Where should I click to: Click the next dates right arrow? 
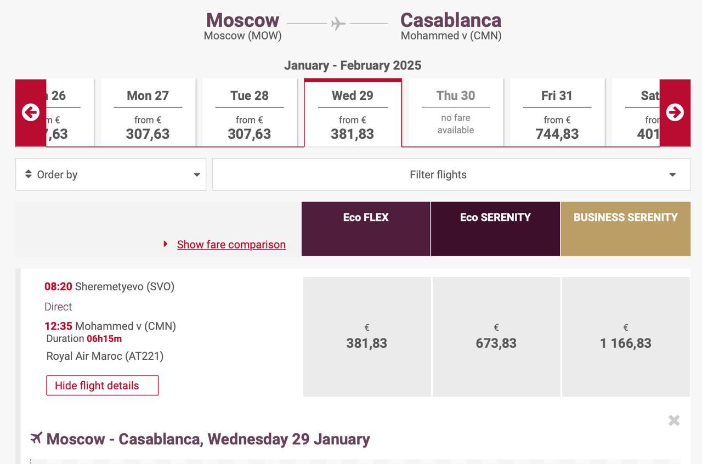click(x=675, y=112)
